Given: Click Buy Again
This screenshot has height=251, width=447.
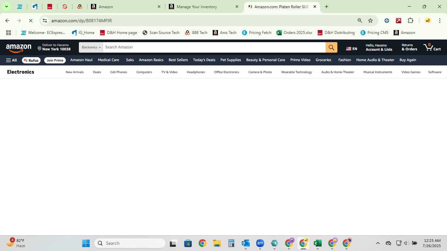Looking at the screenshot, I should click(408, 60).
